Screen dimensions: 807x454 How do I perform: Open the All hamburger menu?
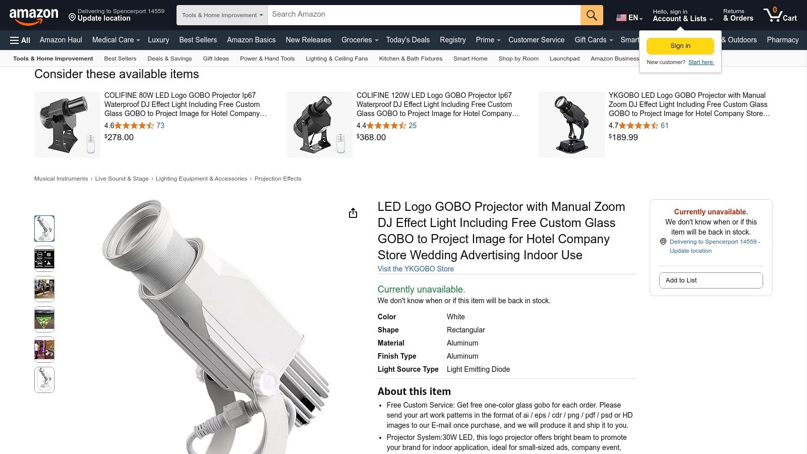pyautogui.click(x=20, y=40)
